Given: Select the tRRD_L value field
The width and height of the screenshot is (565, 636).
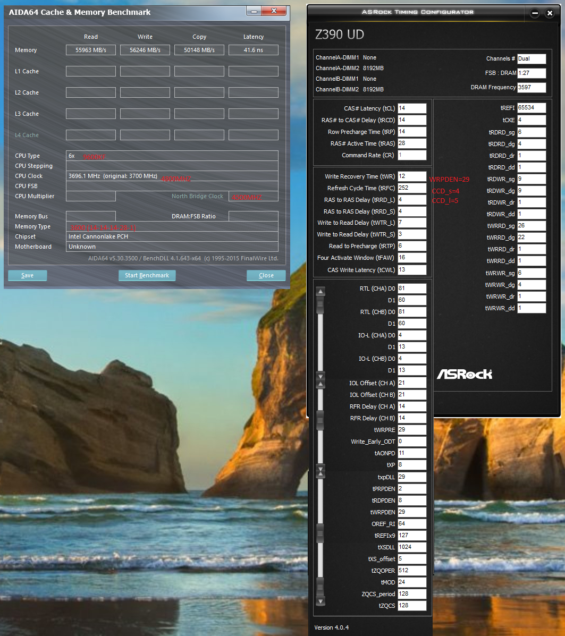Looking at the screenshot, I should coord(412,200).
